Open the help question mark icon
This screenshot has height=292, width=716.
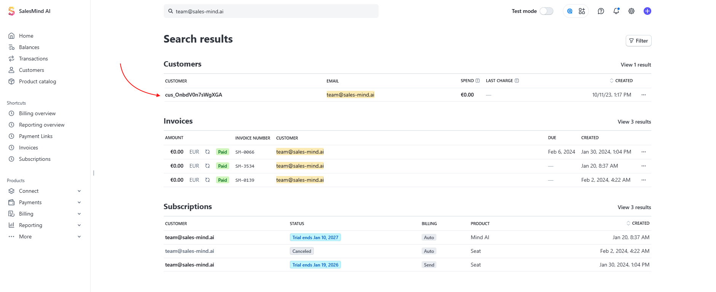(601, 11)
